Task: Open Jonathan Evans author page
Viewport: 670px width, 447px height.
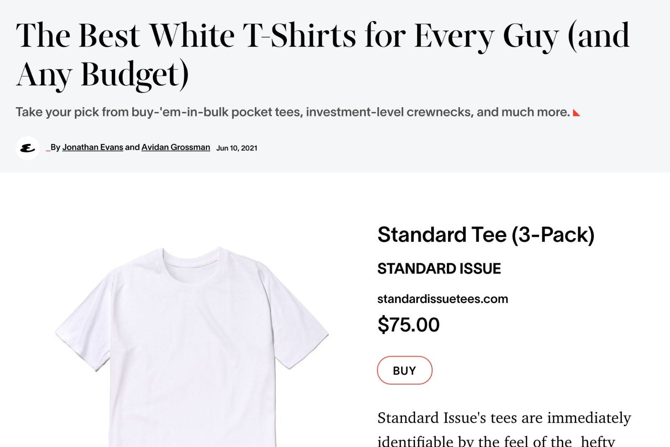Action: coord(93,147)
